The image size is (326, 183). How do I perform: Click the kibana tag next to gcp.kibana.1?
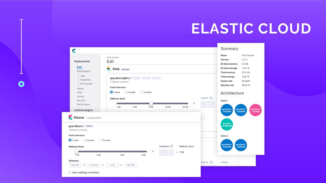tap(89, 126)
